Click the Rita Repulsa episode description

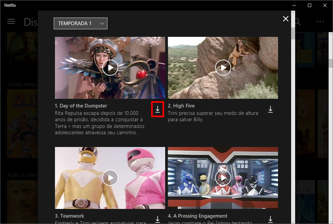pos(99,123)
